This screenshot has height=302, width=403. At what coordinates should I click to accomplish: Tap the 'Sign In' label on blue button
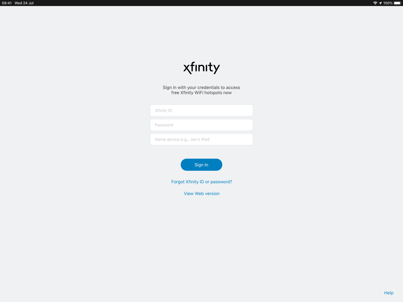201,165
